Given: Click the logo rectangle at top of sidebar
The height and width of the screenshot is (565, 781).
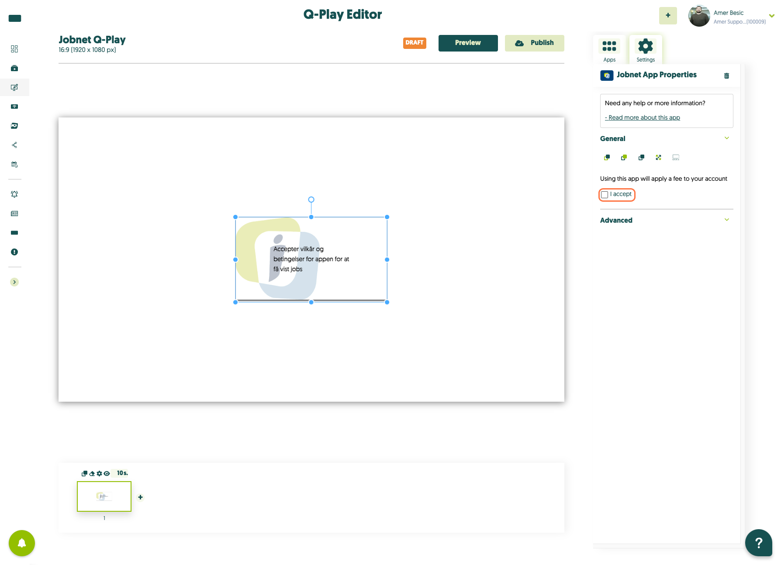Looking at the screenshot, I should [x=15, y=18].
